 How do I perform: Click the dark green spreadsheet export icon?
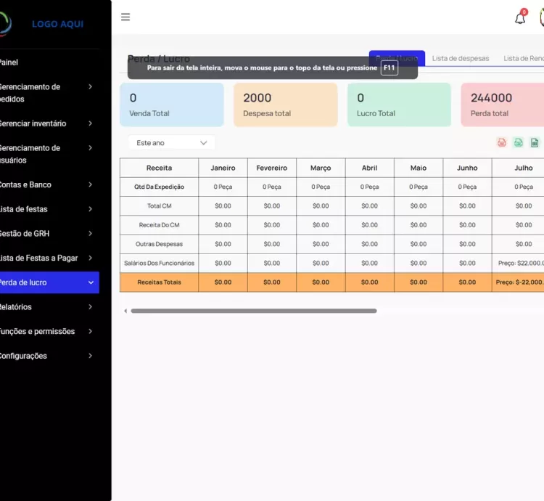click(535, 142)
